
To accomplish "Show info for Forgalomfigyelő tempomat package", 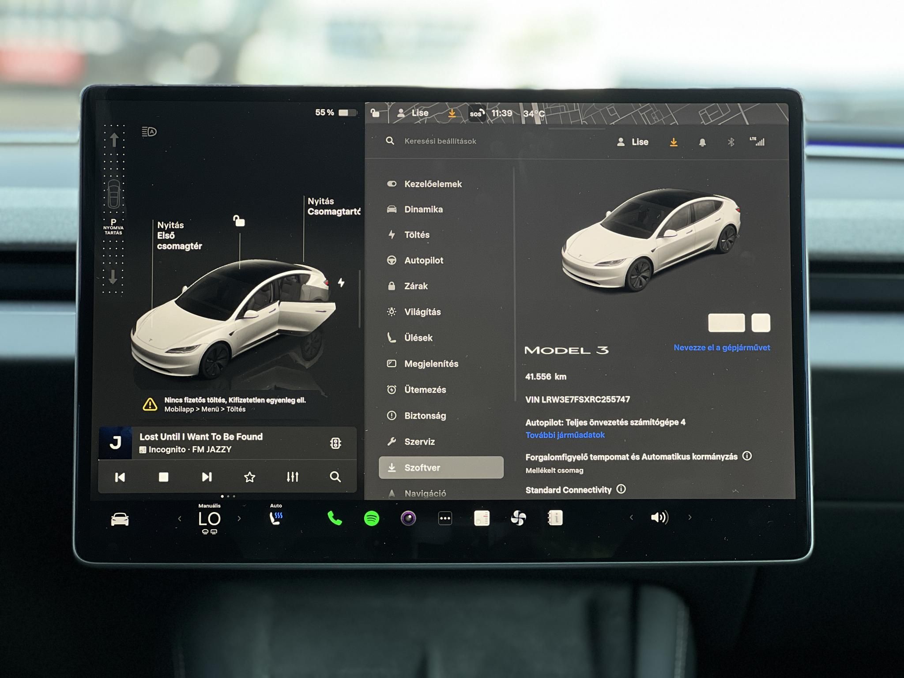I will point(747,456).
